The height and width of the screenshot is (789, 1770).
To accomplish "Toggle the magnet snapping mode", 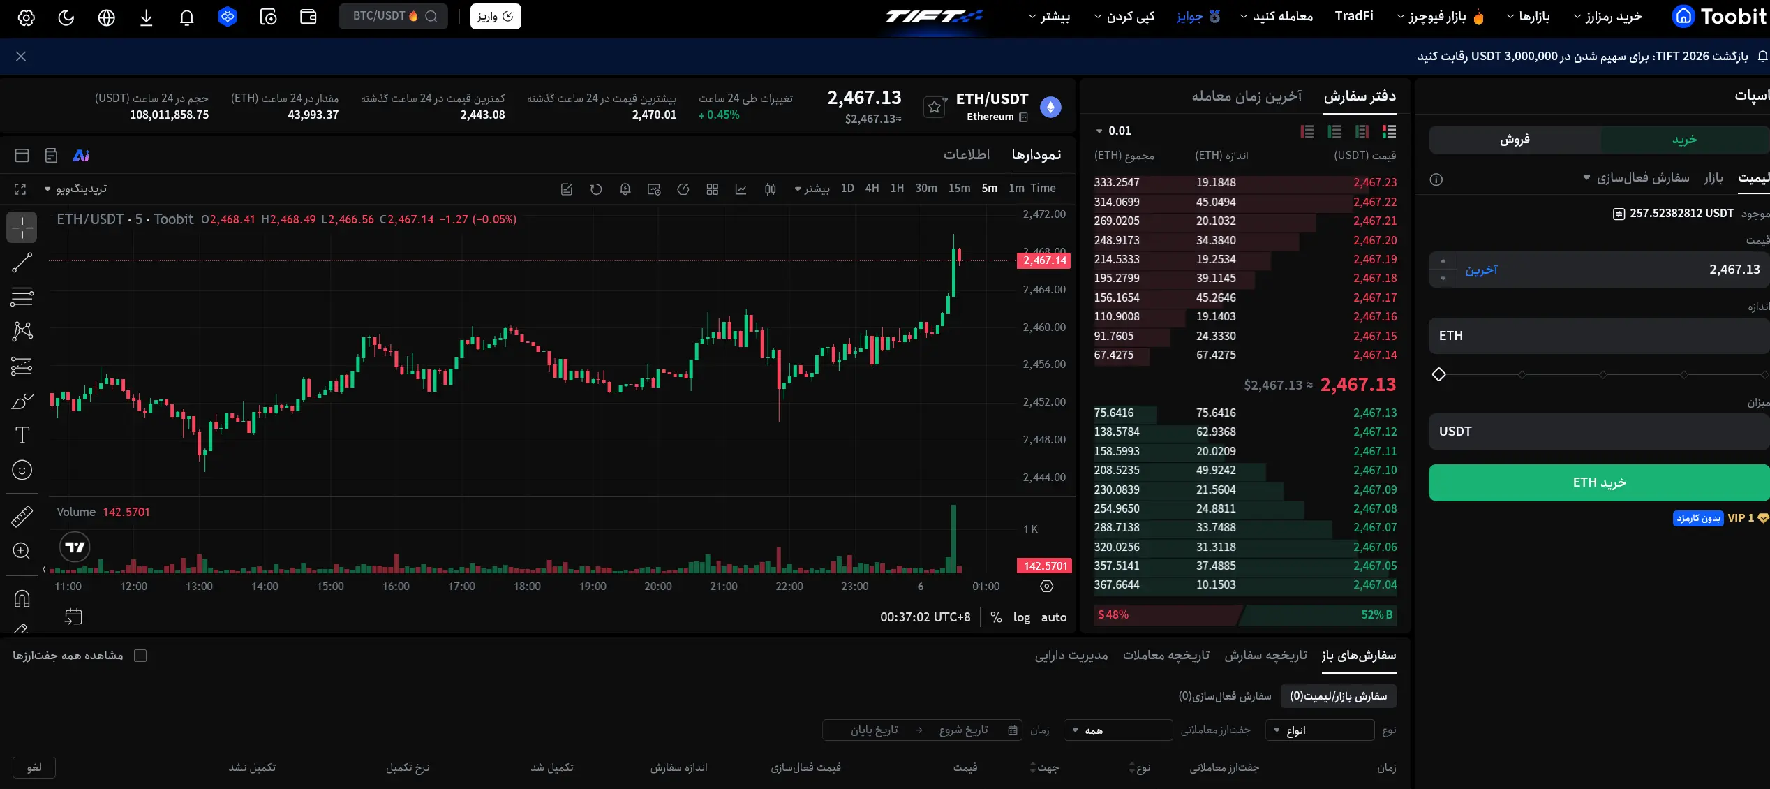I will pyautogui.click(x=22, y=598).
